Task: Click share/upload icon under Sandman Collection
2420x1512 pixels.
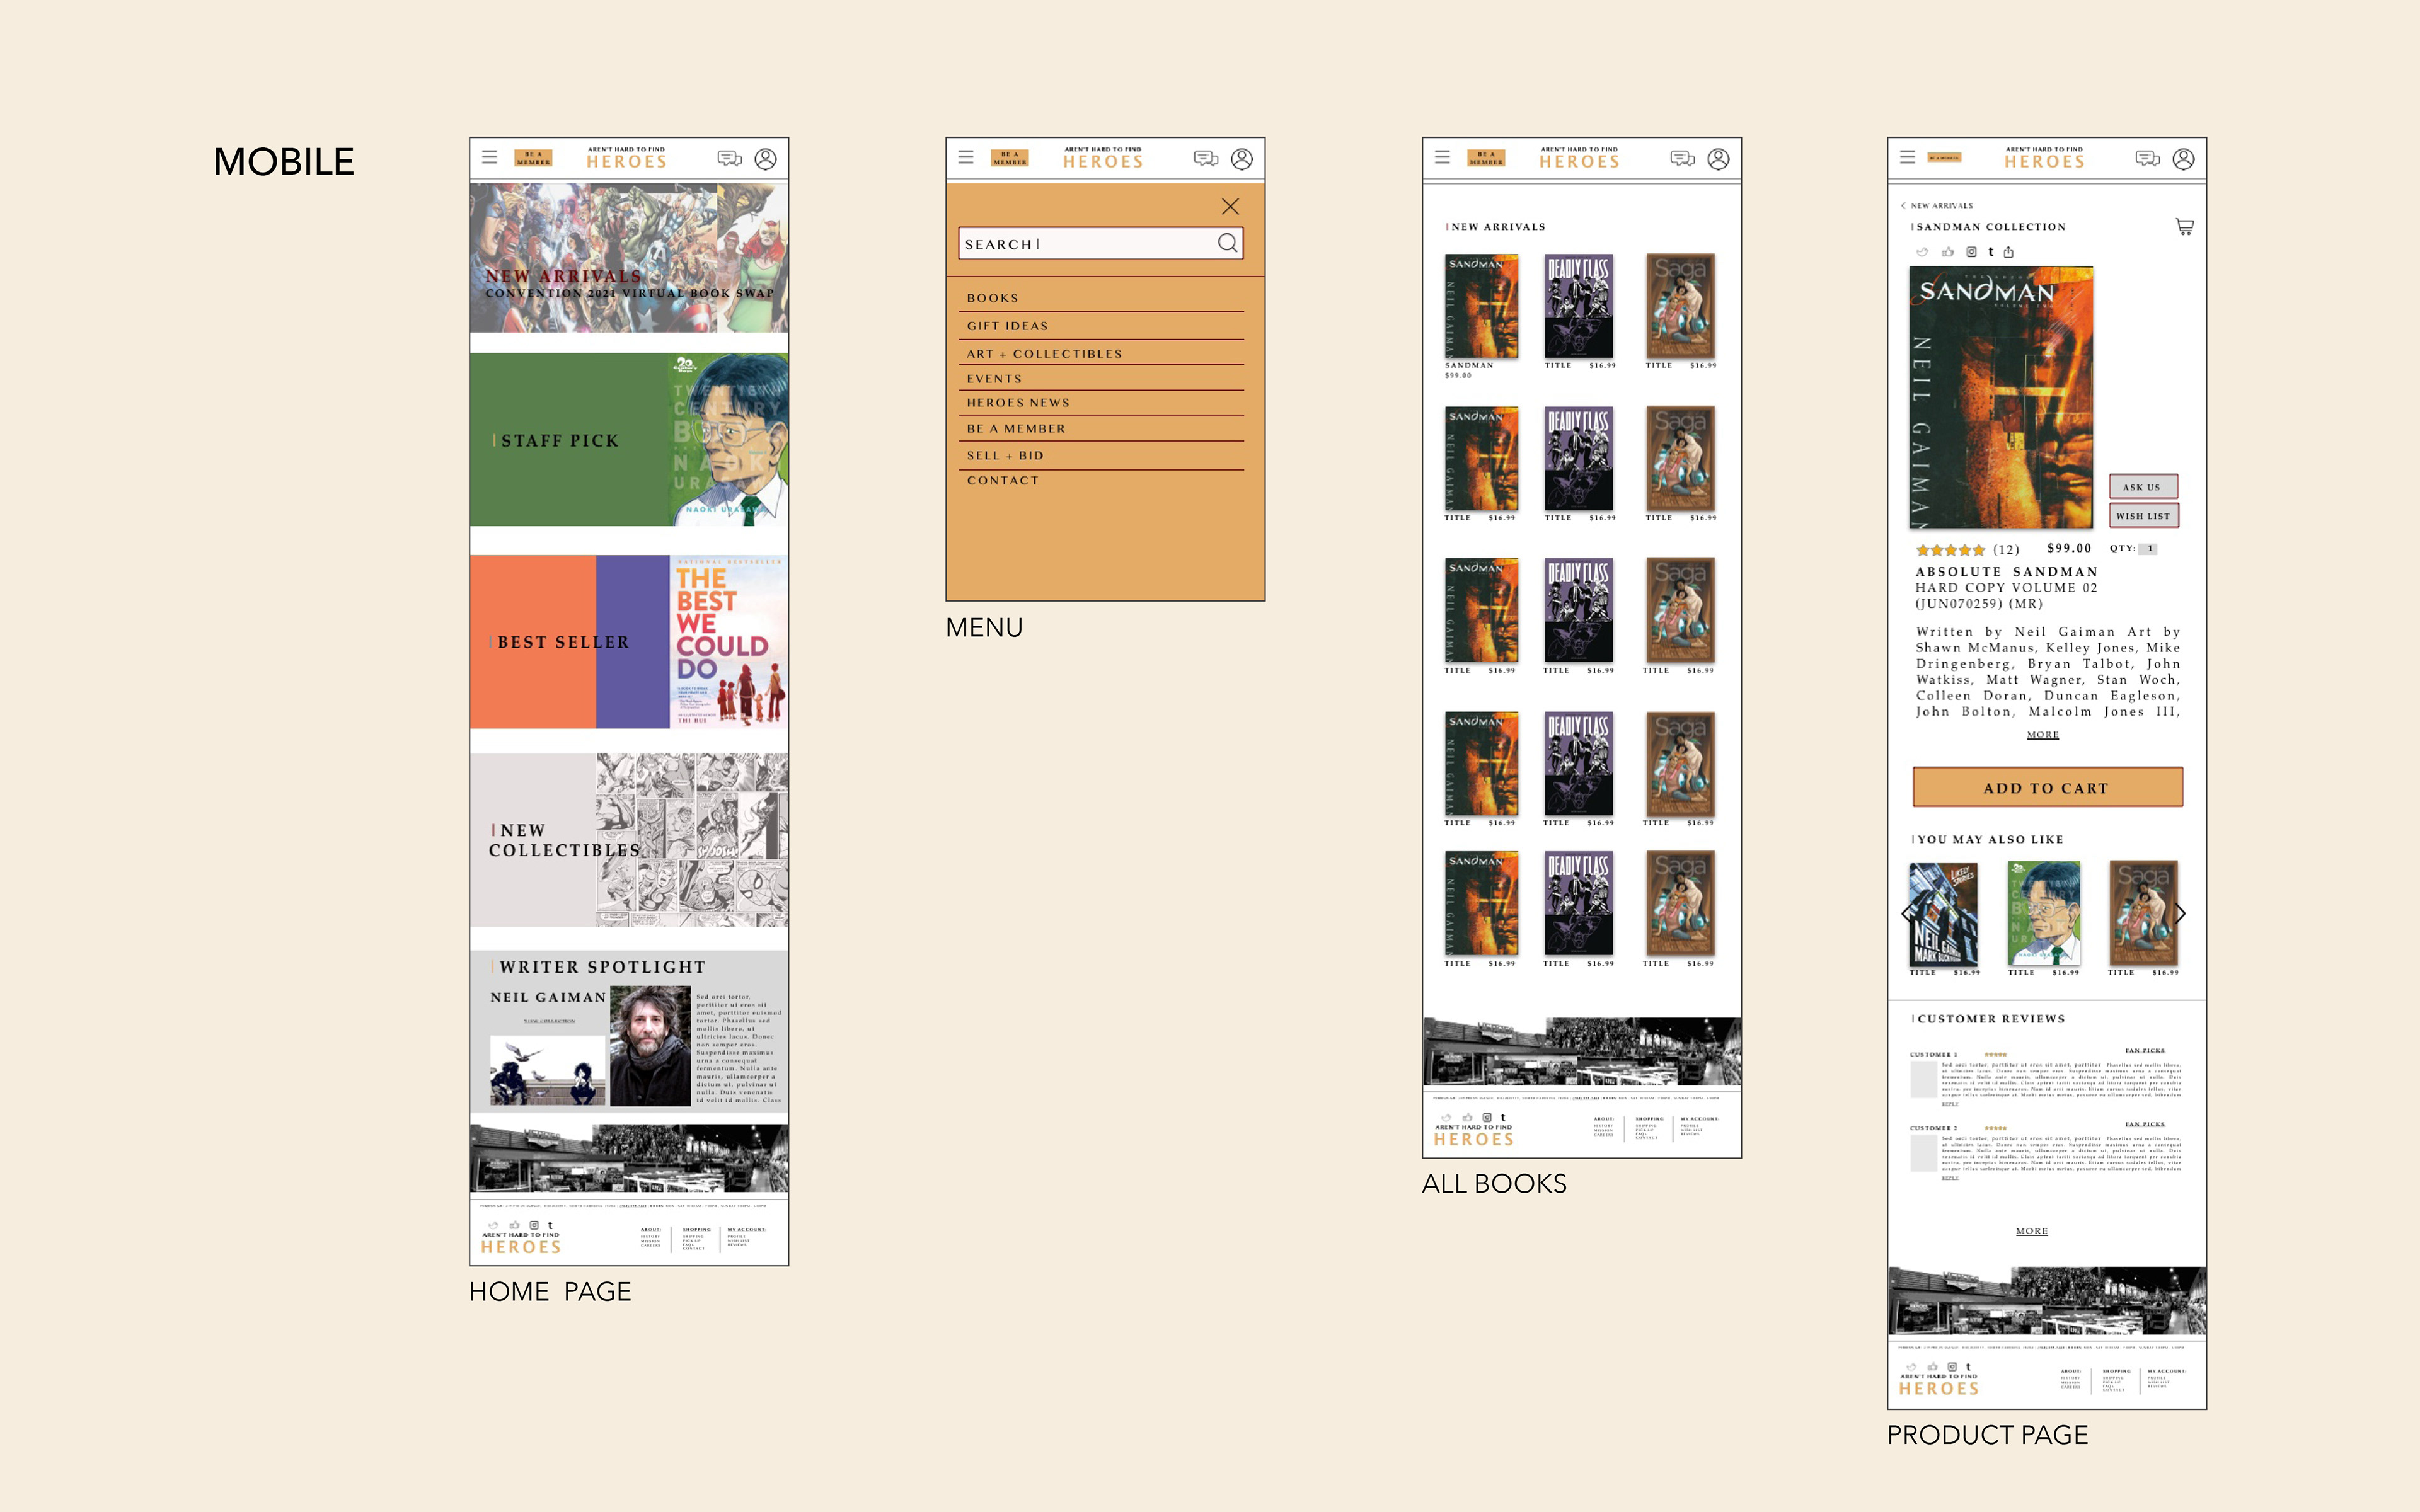Action: coord(2008,252)
